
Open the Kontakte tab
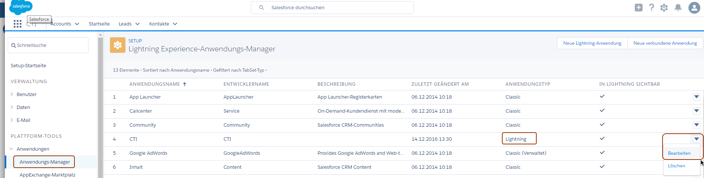click(159, 24)
